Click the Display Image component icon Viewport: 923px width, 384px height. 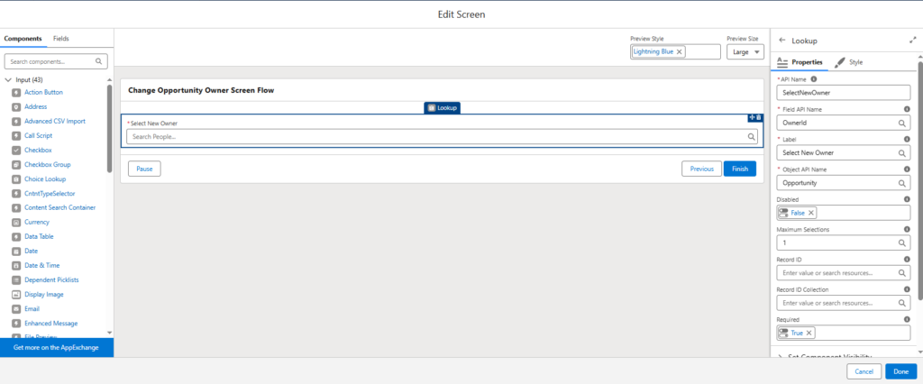coord(16,295)
